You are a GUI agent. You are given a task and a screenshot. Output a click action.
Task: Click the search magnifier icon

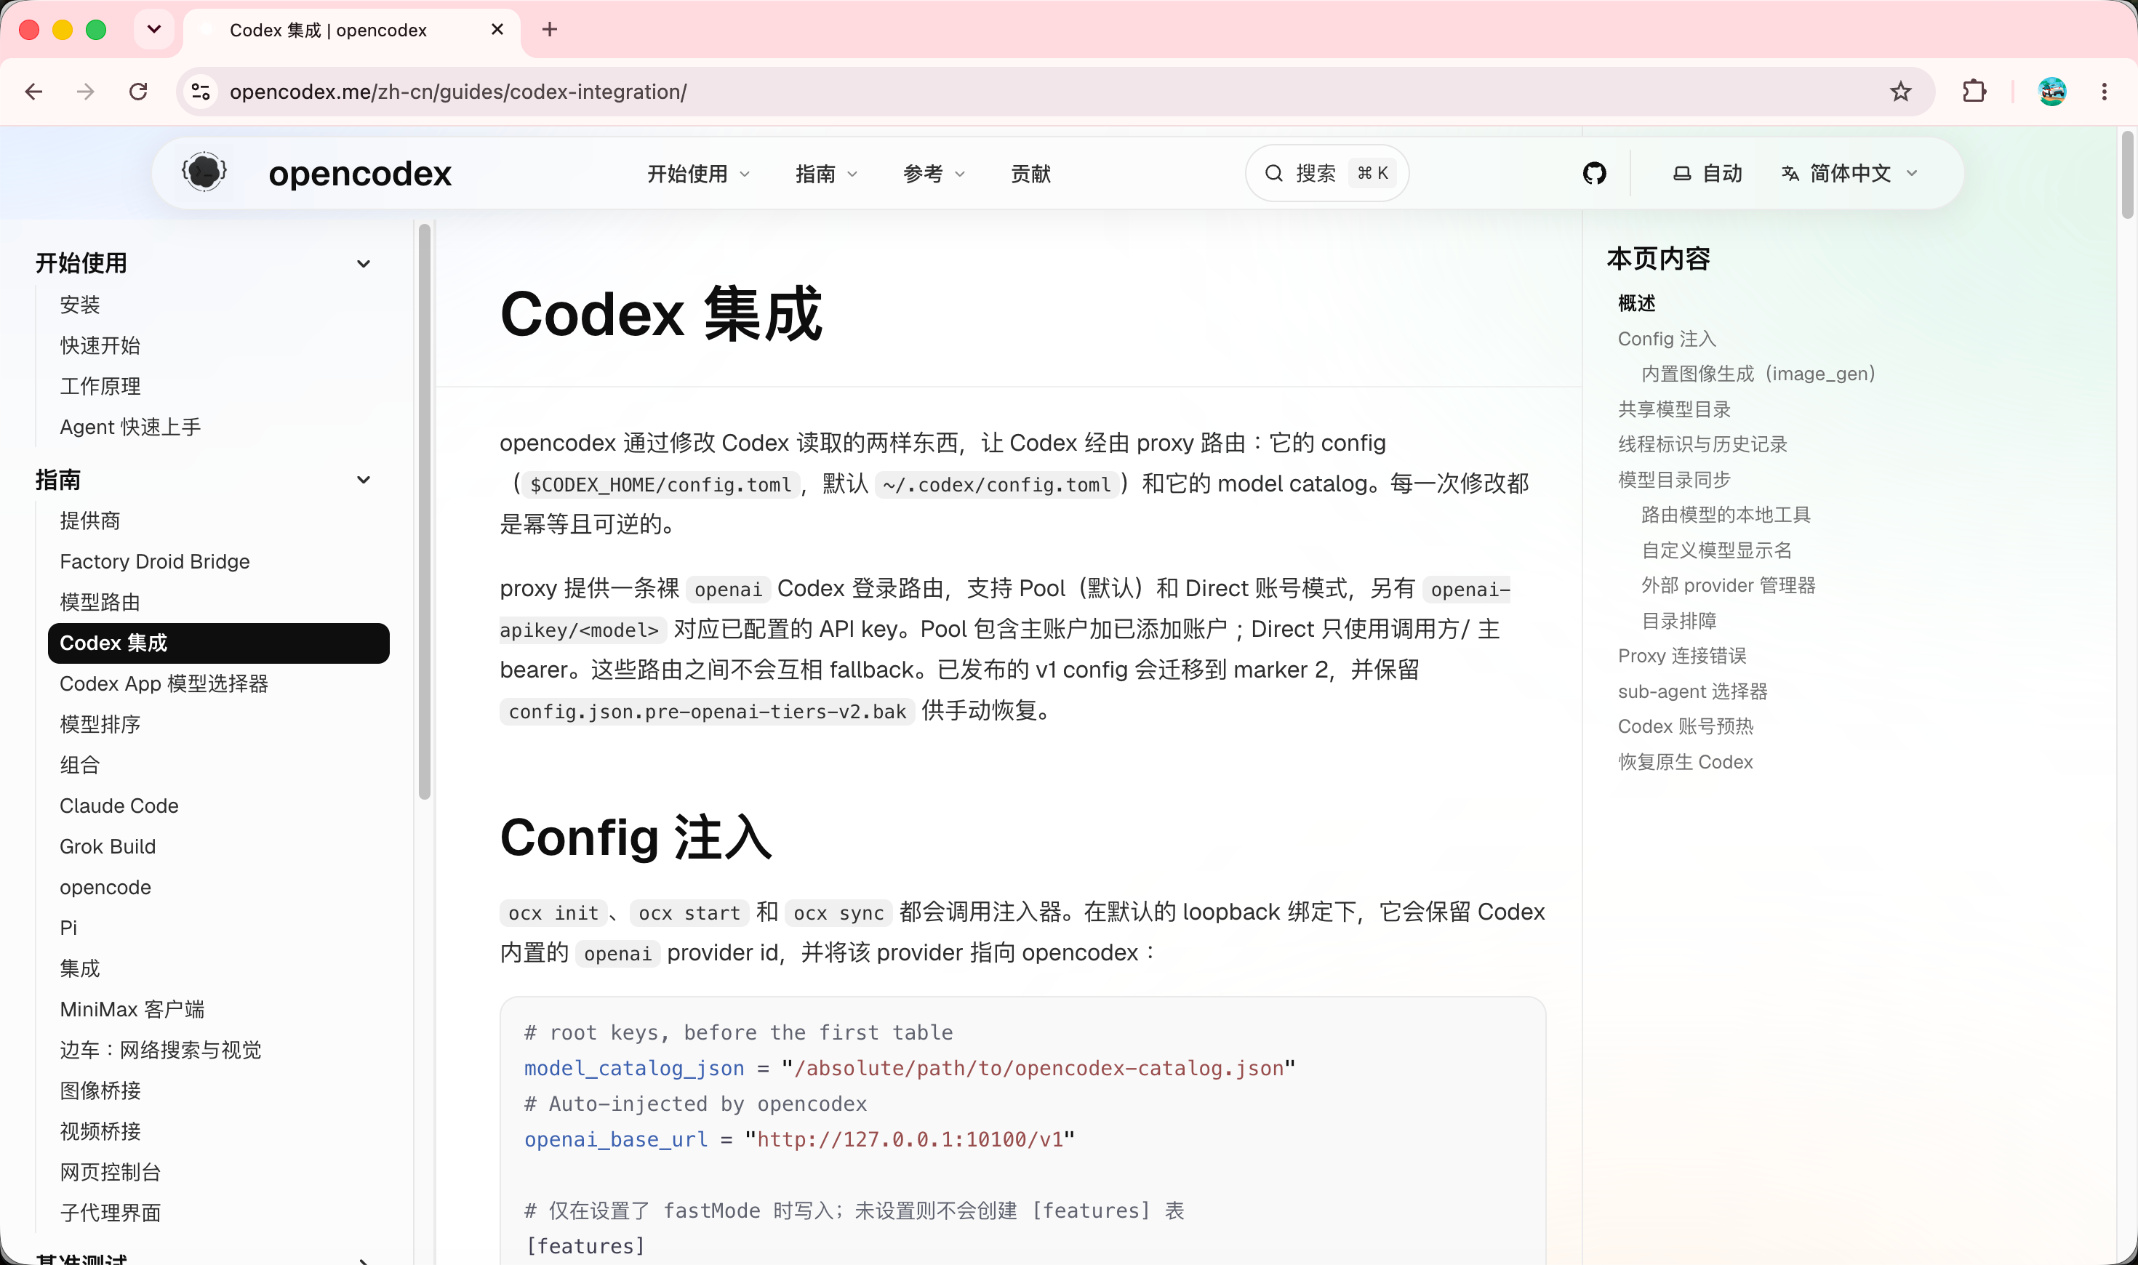coord(1273,173)
